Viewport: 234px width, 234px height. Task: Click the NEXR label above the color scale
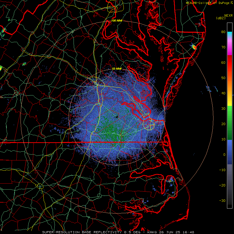(x=228, y=16)
